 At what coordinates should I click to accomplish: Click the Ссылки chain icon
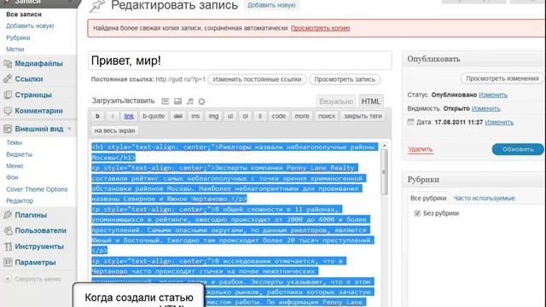click(8, 79)
